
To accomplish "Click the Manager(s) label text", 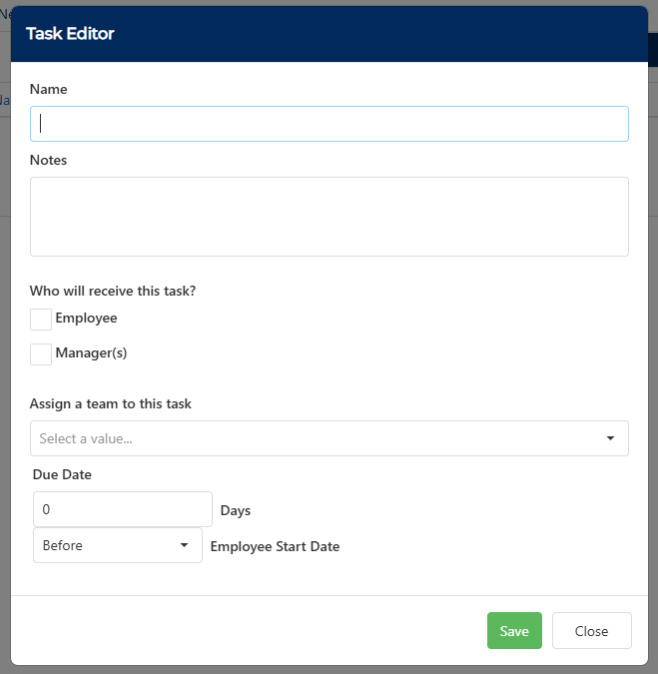I will [x=91, y=352].
